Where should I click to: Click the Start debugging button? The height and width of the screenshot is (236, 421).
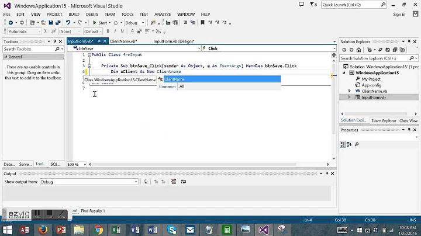(x=100, y=23)
